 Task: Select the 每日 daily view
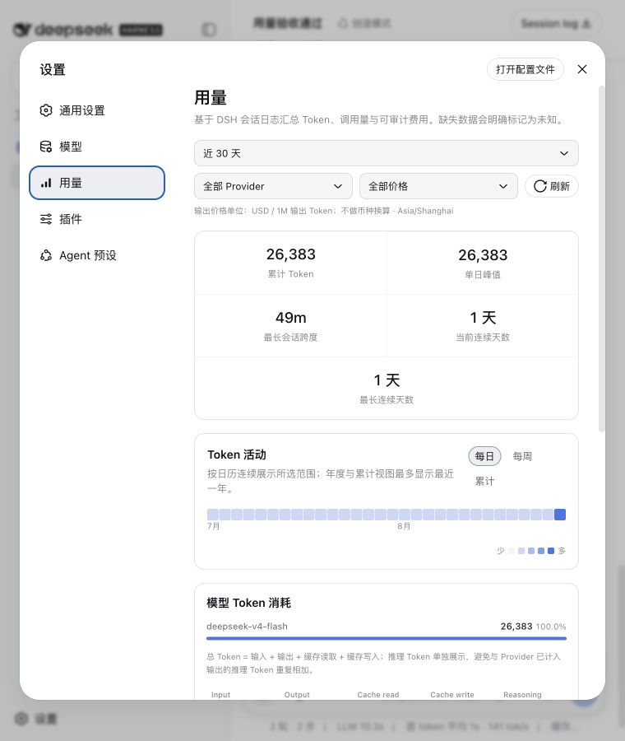click(x=484, y=456)
